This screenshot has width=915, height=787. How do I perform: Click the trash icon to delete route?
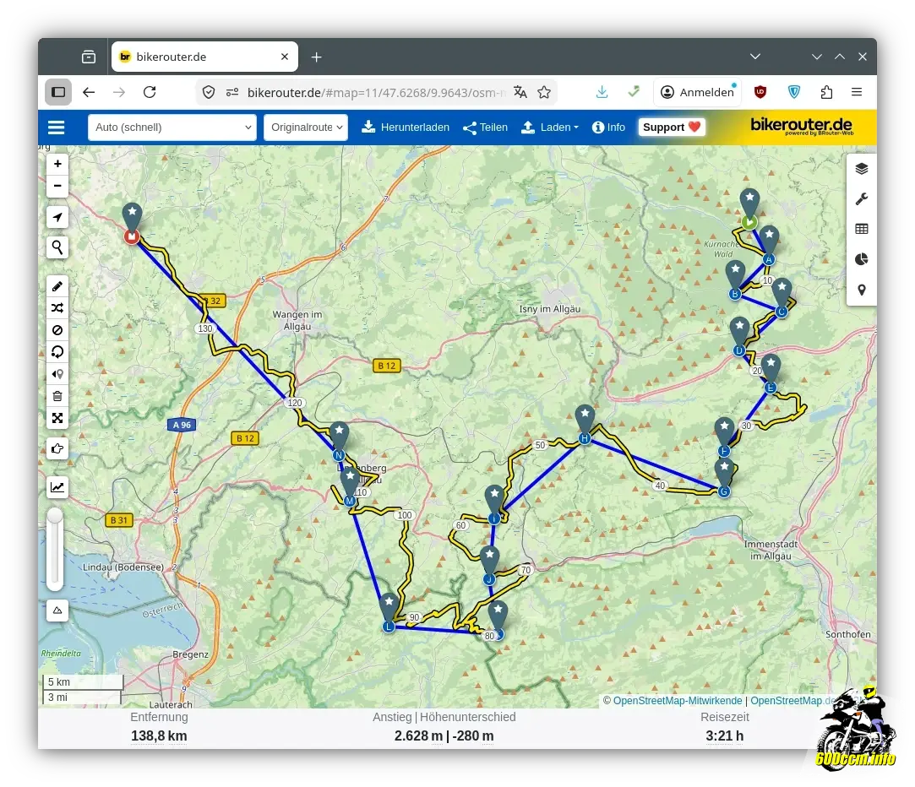[57, 396]
